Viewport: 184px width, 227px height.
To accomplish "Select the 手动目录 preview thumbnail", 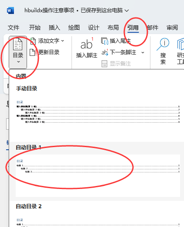I will coord(98,112).
